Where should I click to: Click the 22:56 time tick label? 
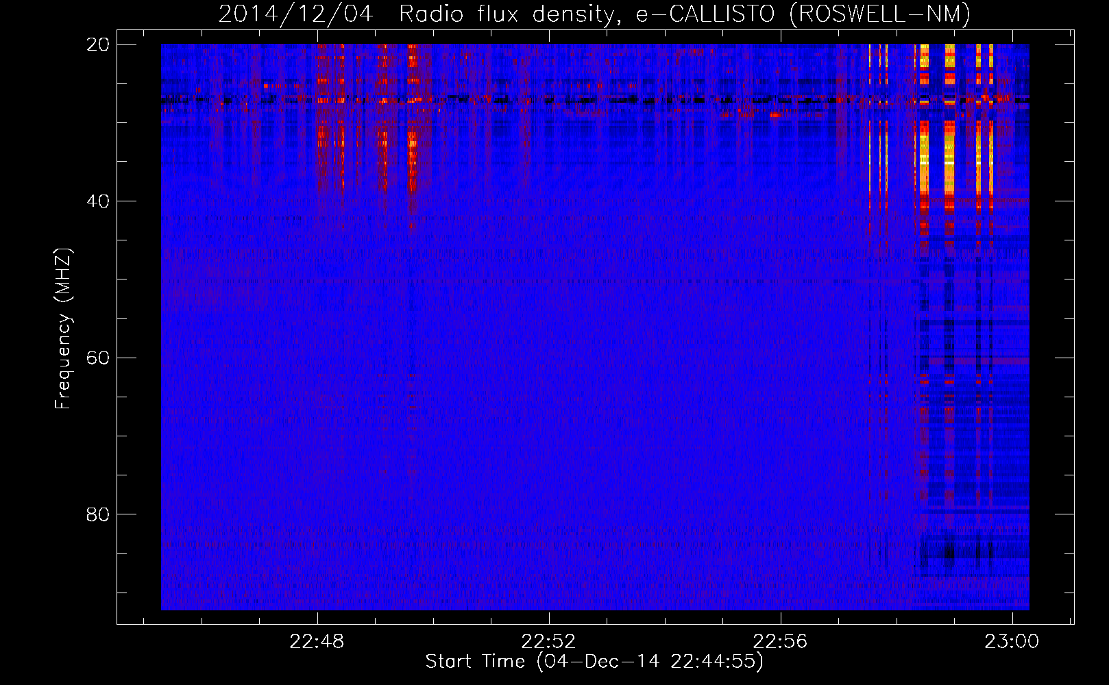coord(780,642)
